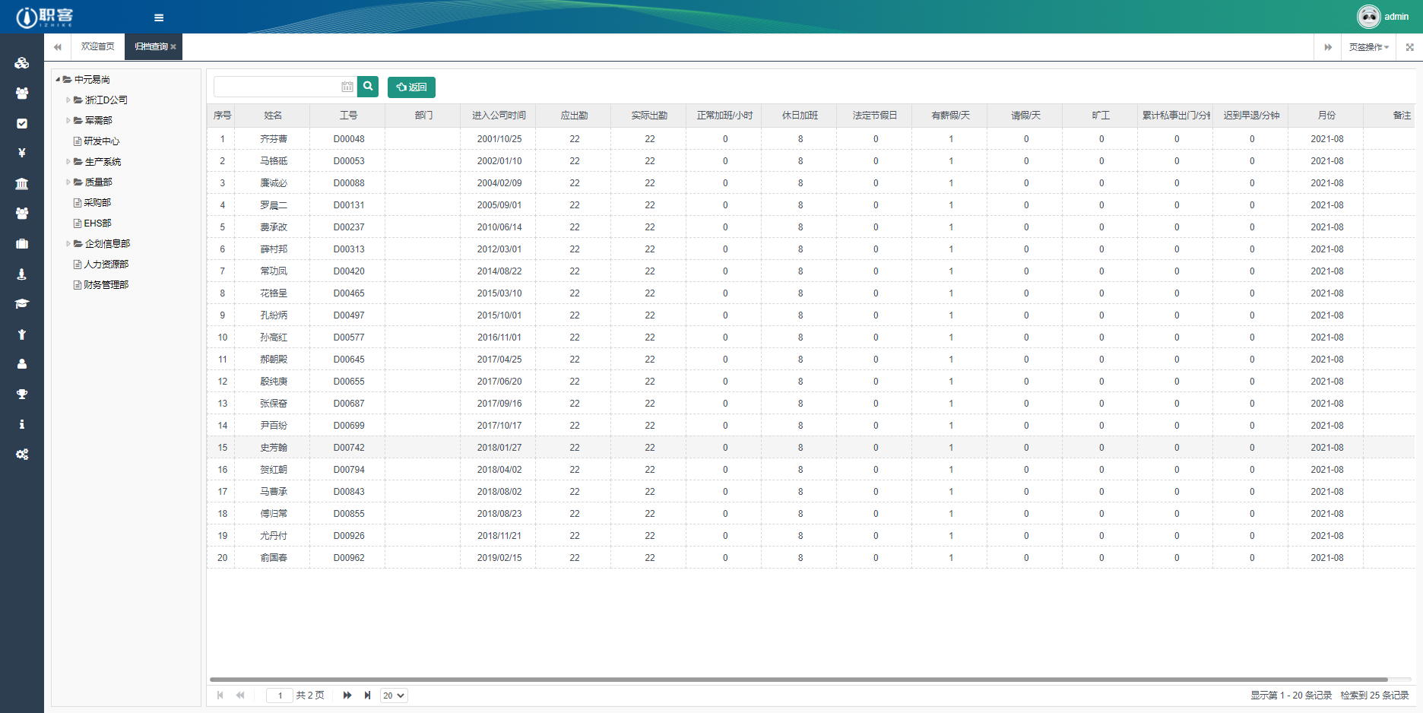Click entry date 2010/06/14
The height and width of the screenshot is (713, 1423).
(499, 227)
